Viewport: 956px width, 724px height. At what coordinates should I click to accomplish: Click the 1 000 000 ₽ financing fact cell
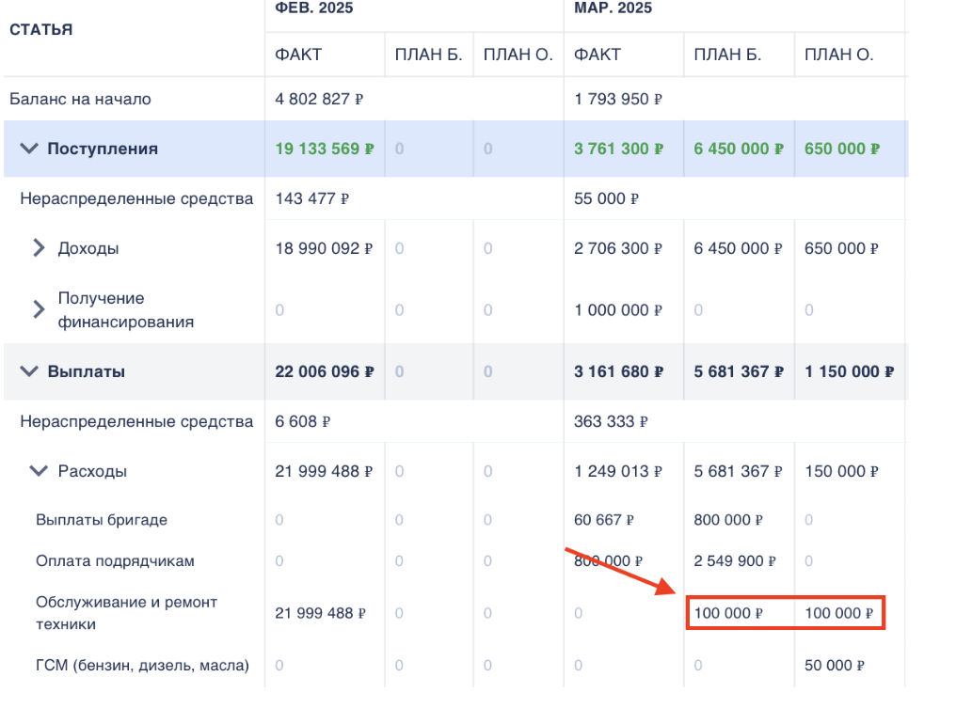point(617,310)
